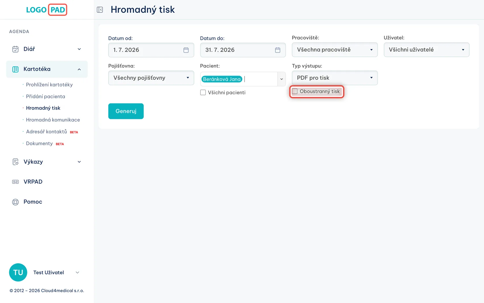This screenshot has width=484, height=303.
Task: Check the Všichni pacienti checkbox
Action: (203, 93)
